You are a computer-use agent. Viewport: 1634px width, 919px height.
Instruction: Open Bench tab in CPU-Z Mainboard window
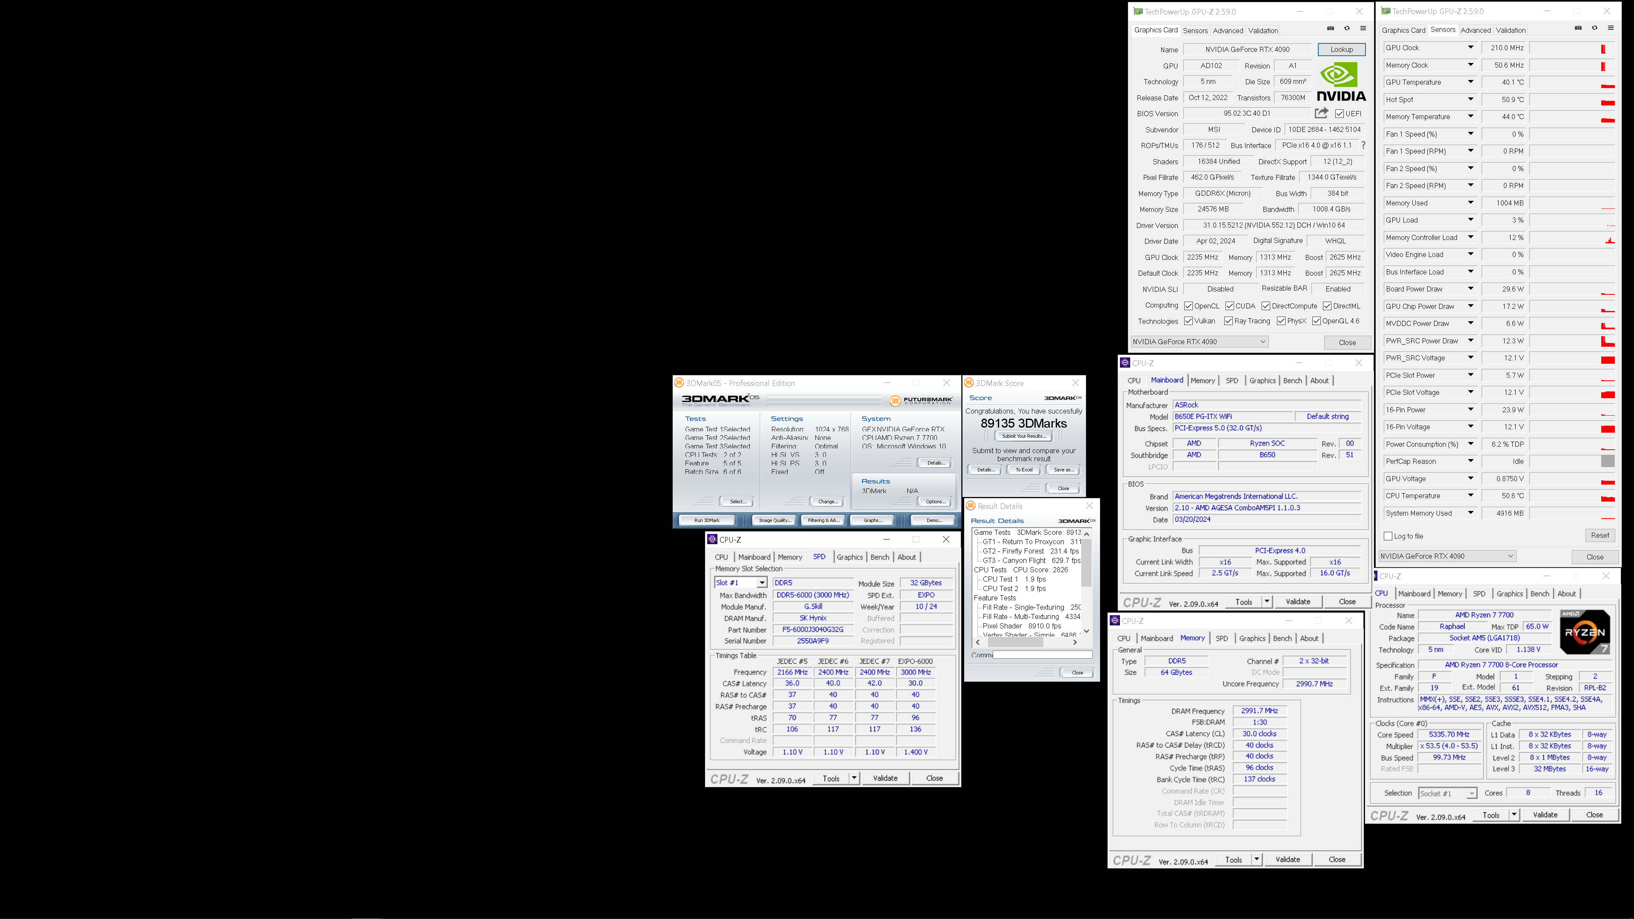tap(1292, 380)
